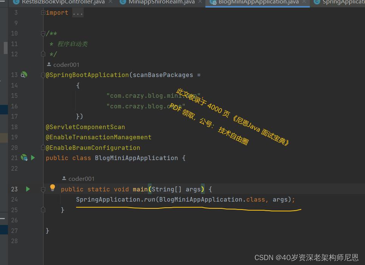Open the yellow lightbulb quick-fix on line 23
Screen dimensions: 365x265
point(53,188)
